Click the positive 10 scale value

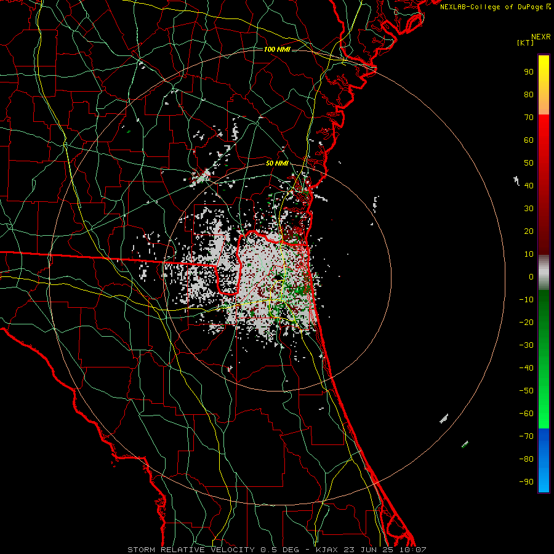pyautogui.click(x=529, y=254)
